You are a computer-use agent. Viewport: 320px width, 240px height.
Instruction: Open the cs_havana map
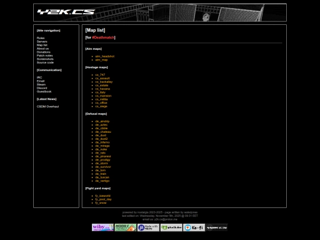(103, 89)
